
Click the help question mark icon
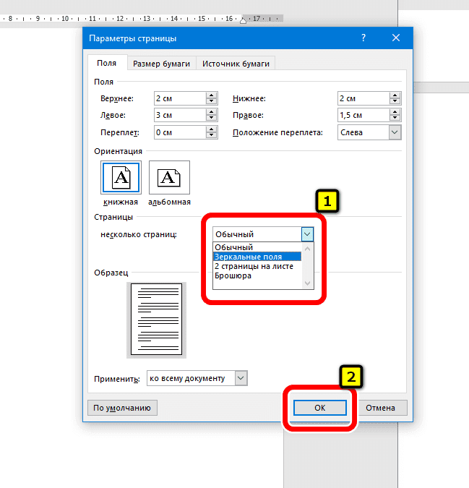tap(364, 38)
